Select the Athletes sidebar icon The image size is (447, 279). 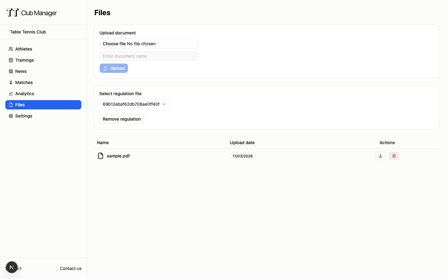click(x=10, y=49)
